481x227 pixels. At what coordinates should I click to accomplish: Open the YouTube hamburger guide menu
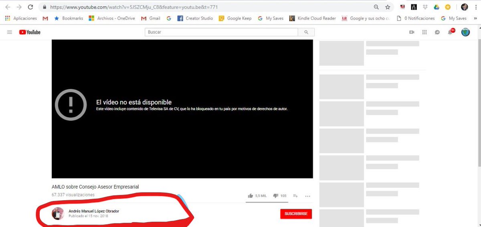click(x=10, y=32)
